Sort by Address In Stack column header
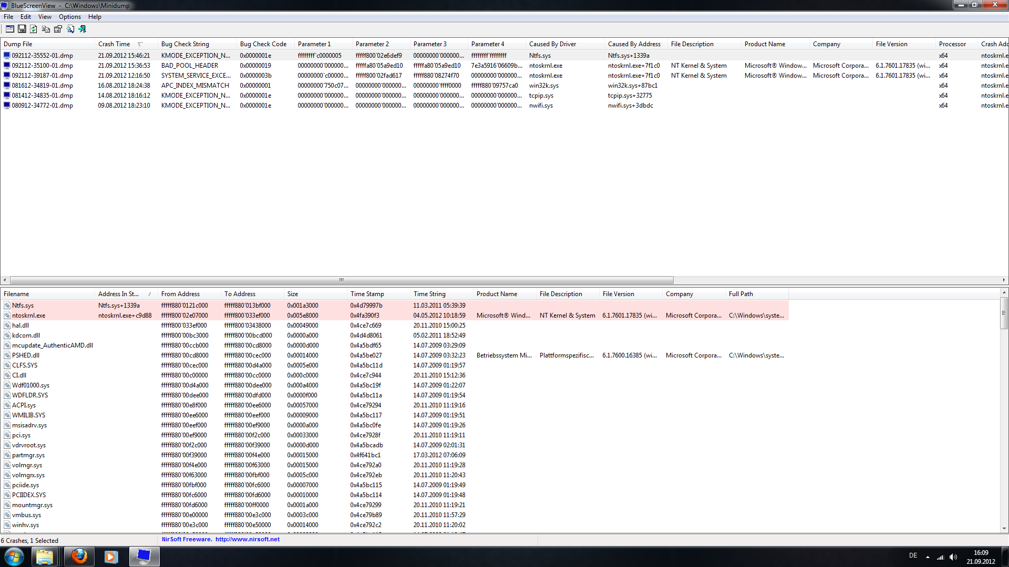Screen dimensions: 1009x567 pos(119,294)
